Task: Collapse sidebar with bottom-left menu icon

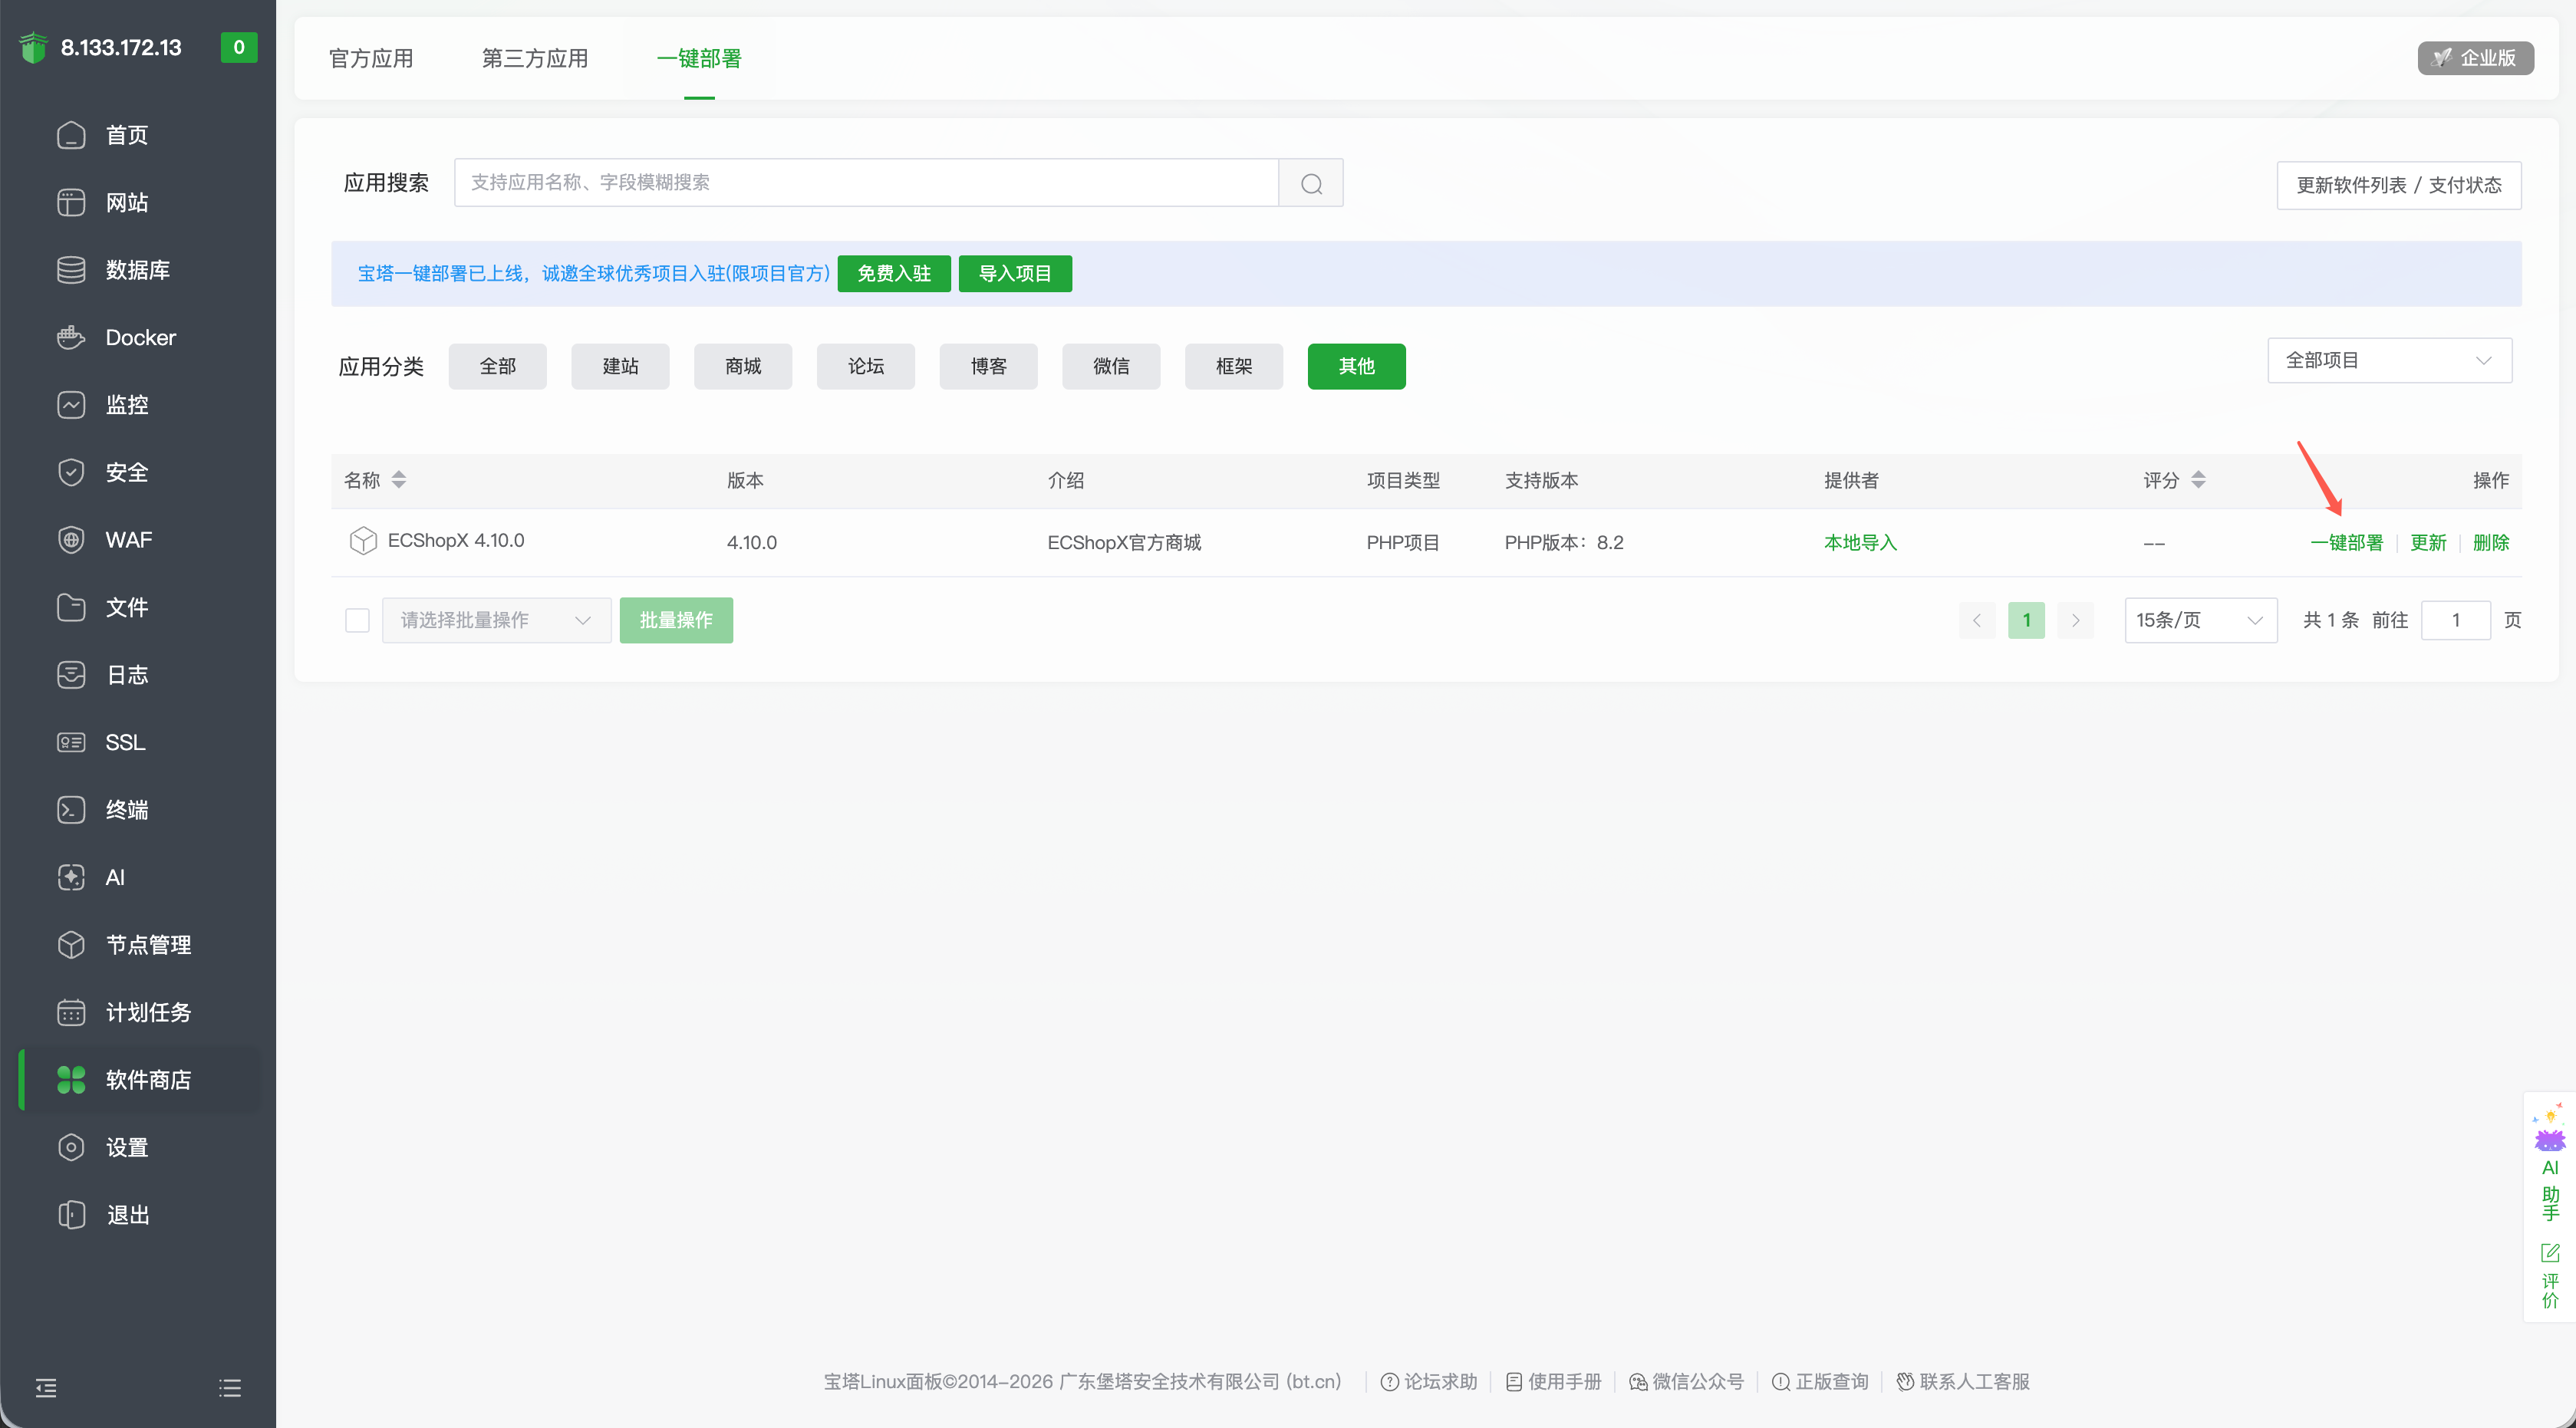Action: (x=46, y=1388)
